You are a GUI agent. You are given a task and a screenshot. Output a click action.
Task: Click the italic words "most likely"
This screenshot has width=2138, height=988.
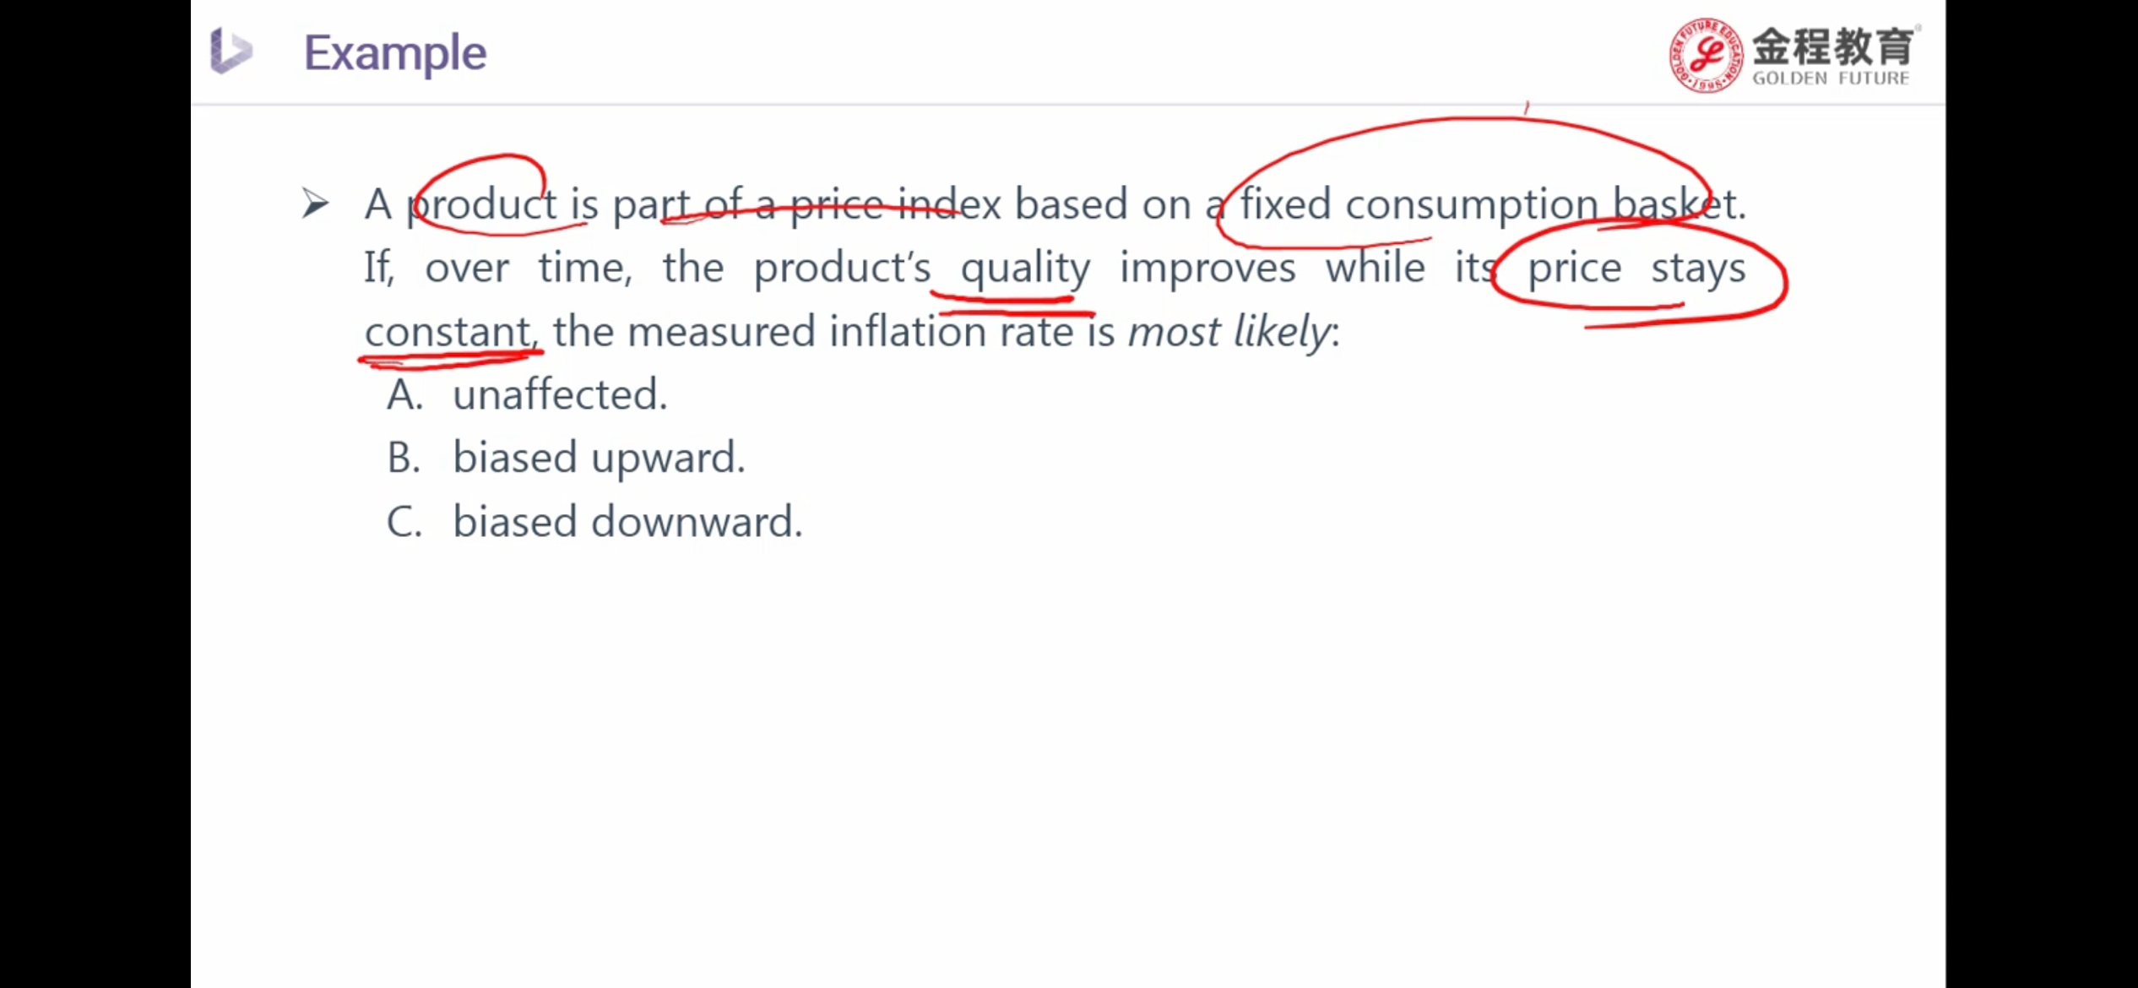pyautogui.click(x=1229, y=331)
